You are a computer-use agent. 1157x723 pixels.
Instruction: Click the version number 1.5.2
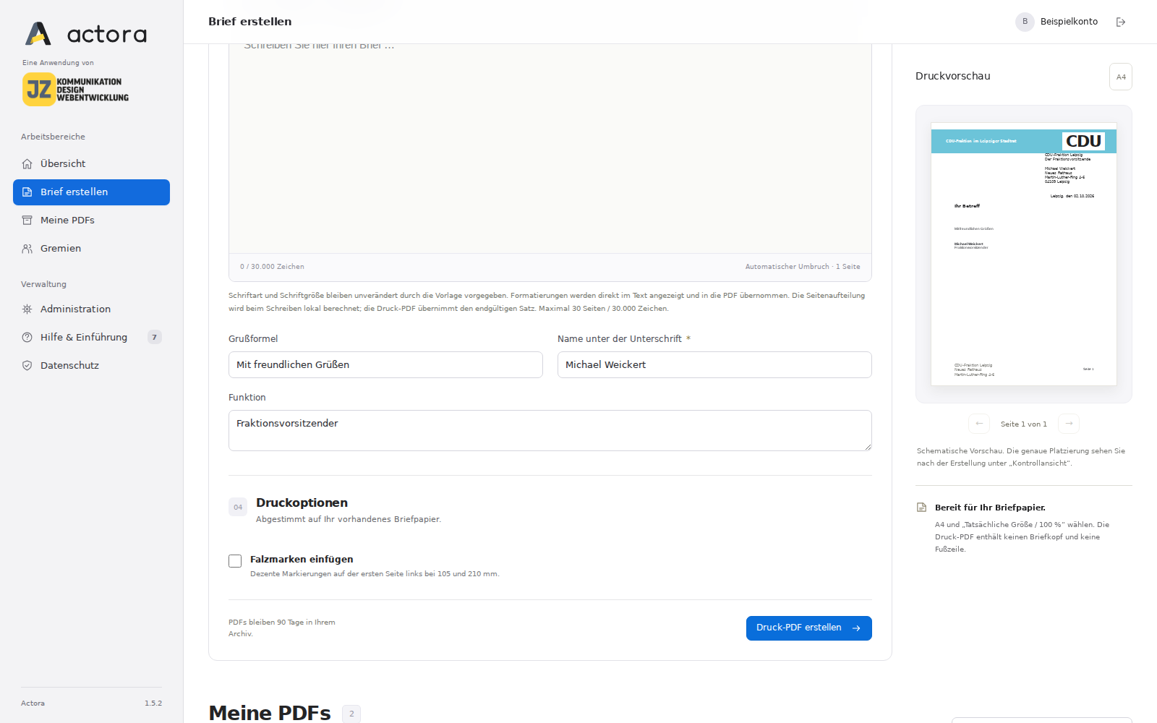153,703
